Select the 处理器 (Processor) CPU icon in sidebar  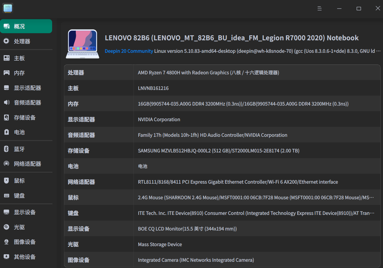click(x=6, y=41)
